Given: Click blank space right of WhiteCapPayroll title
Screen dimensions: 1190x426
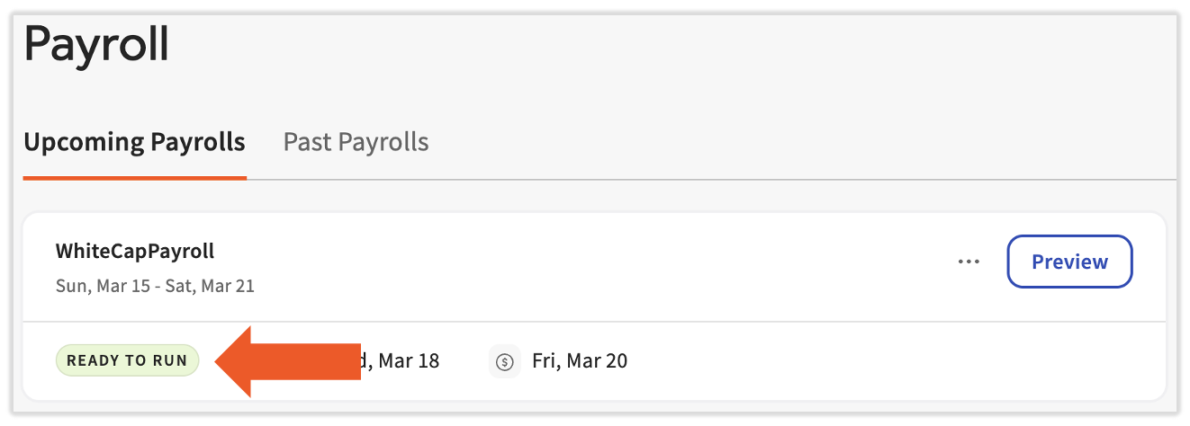Looking at the screenshot, I should coord(540,252).
